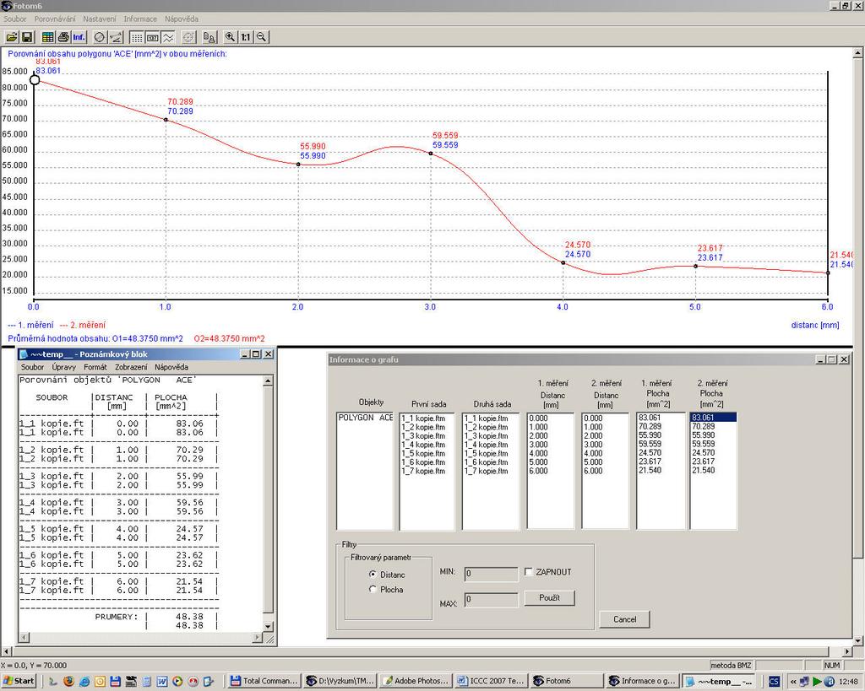
Task: Click the save diskette toolbar icon
Action: tap(26, 37)
